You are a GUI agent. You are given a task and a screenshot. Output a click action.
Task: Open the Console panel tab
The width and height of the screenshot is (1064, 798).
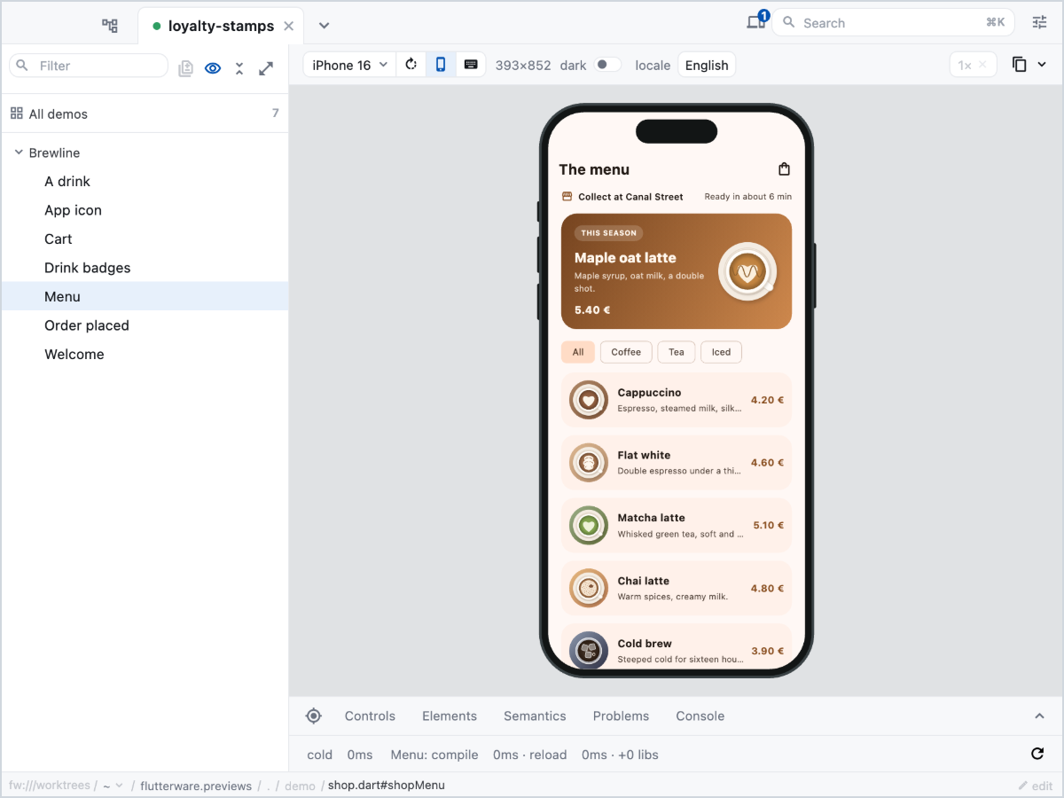point(700,716)
